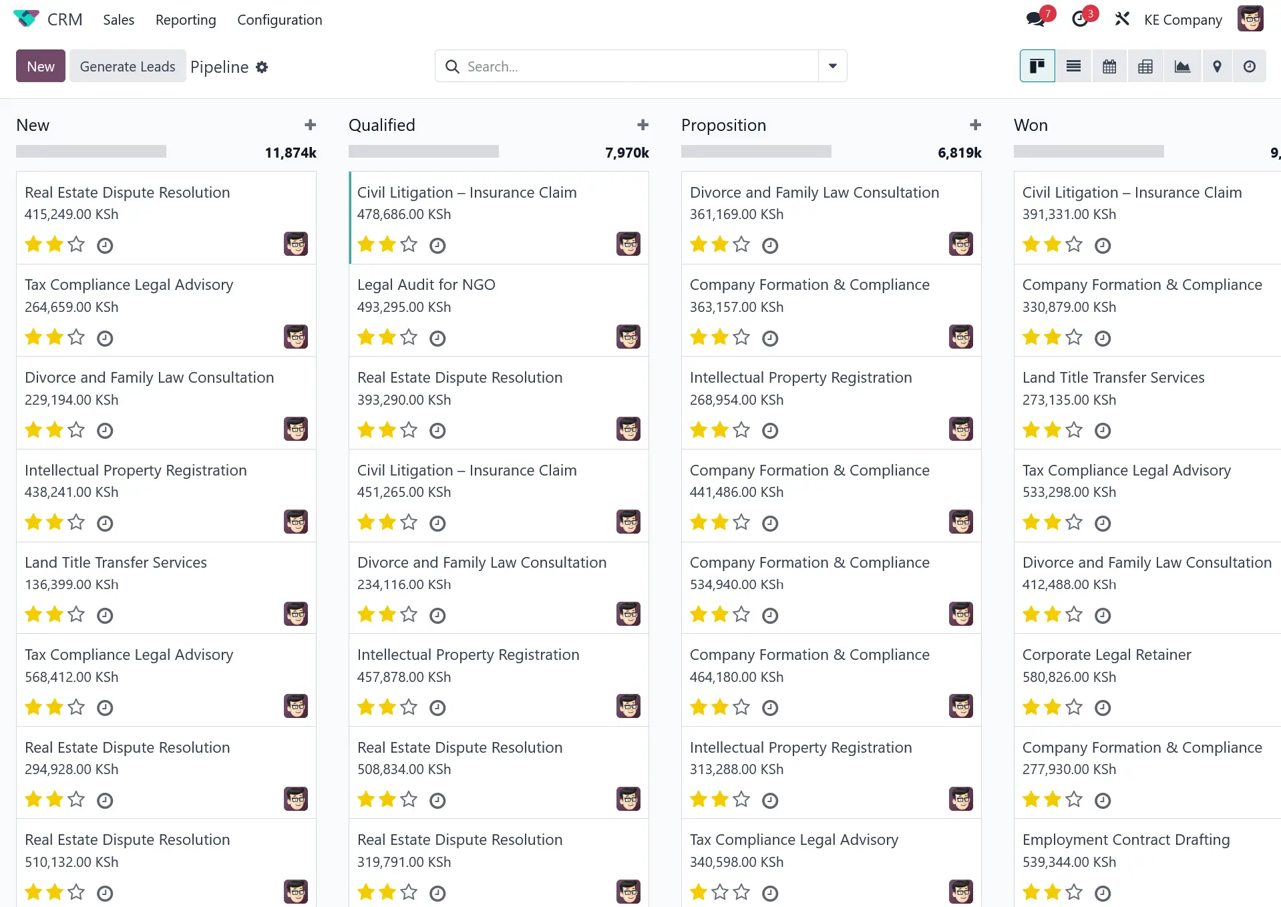Screen dimensions: 1281x907
Task: Click the Proposition column header title
Action: [x=723, y=126]
